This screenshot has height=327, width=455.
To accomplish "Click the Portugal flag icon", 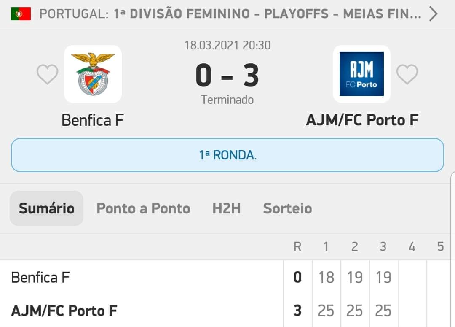I will (x=21, y=14).
